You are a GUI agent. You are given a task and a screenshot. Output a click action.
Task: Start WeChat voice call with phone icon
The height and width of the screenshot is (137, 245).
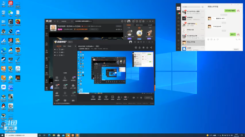237,40
